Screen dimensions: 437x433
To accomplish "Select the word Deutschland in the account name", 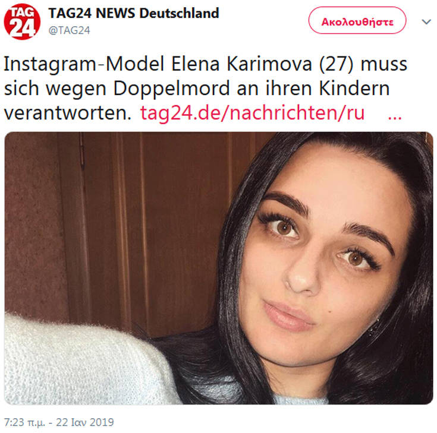I will click(x=179, y=13).
